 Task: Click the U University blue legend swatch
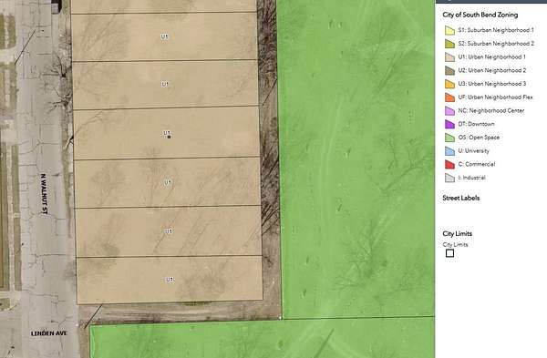coord(449,151)
